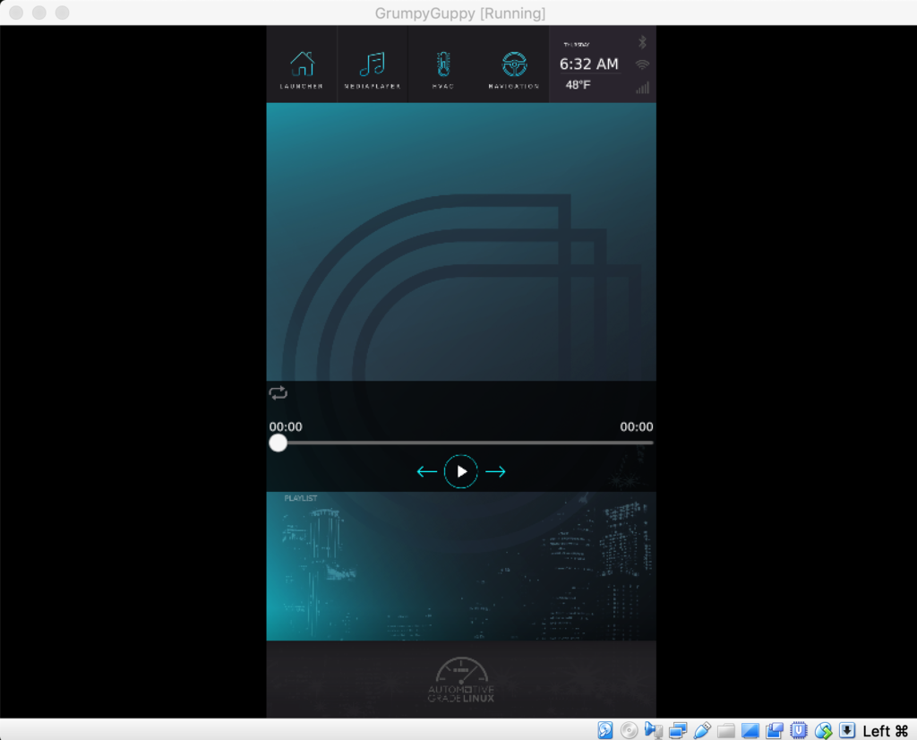Open the Launcher home icon
This screenshot has height=740, width=917.
[x=302, y=63]
